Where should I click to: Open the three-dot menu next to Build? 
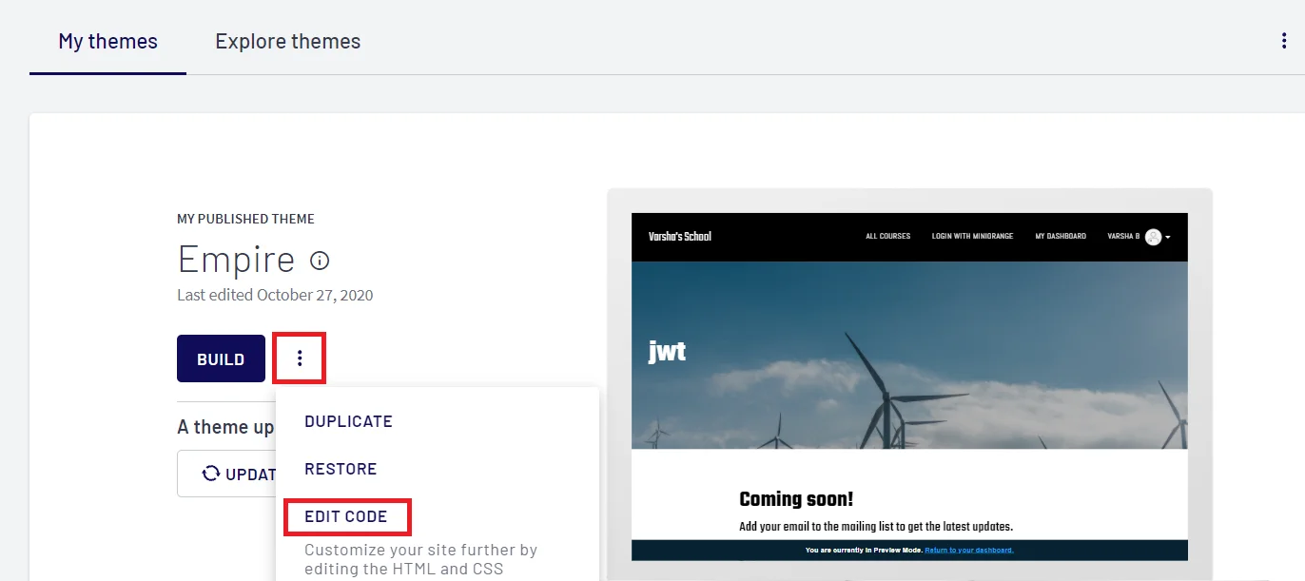point(300,358)
